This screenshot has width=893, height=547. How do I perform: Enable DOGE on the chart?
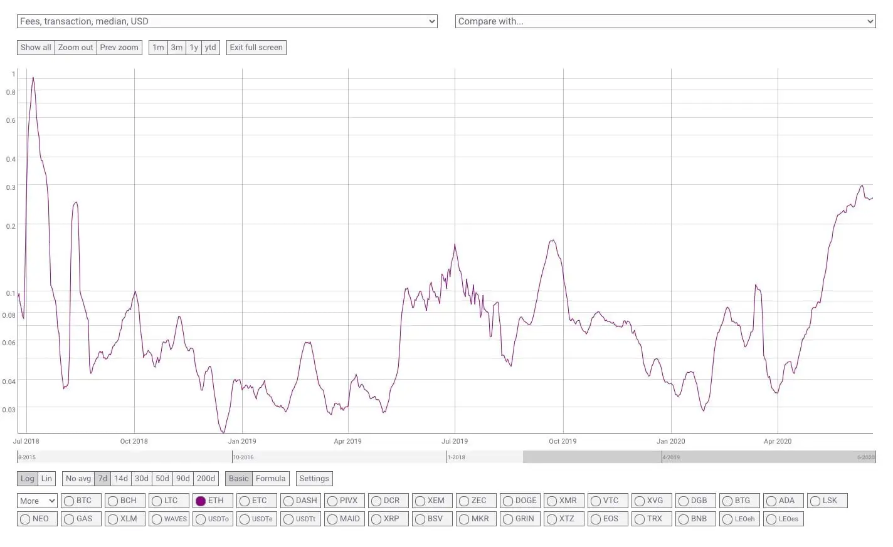pyautogui.click(x=509, y=501)
